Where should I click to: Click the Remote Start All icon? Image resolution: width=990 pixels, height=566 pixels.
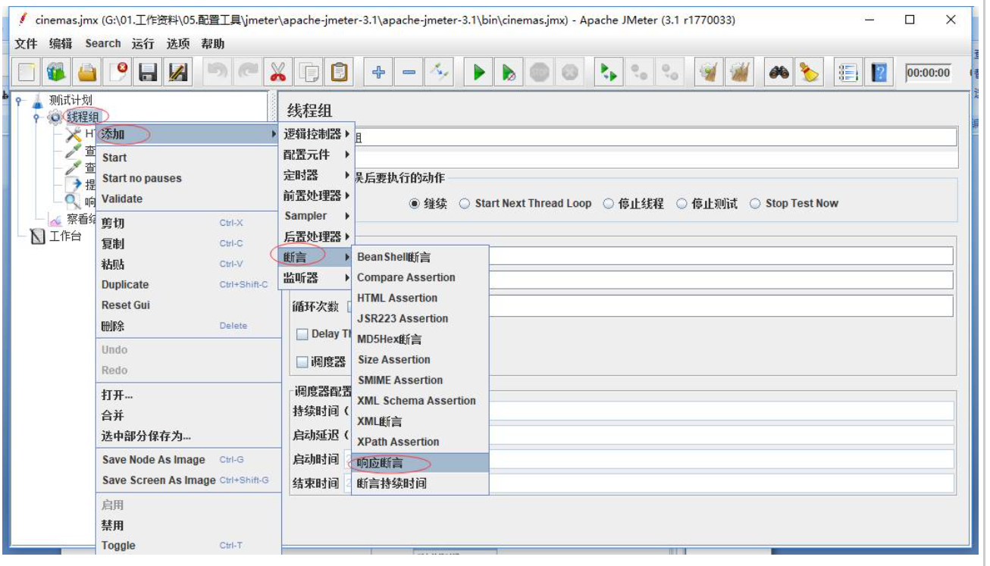(609, 73)
